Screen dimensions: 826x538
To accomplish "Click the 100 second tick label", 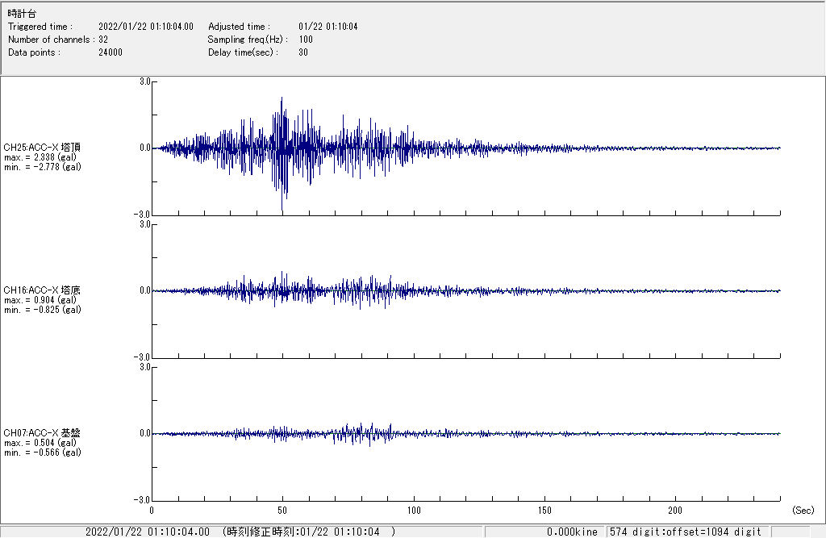I will [413, 511].
